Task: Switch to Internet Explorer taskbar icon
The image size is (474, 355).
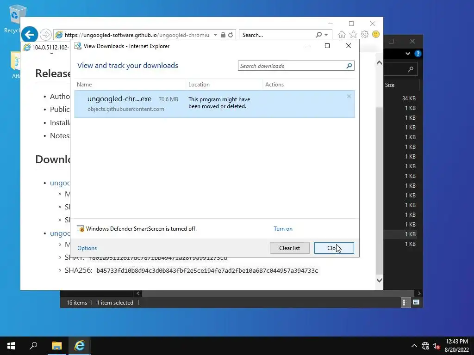Action: pyautogui.click(x=80, y=346)
